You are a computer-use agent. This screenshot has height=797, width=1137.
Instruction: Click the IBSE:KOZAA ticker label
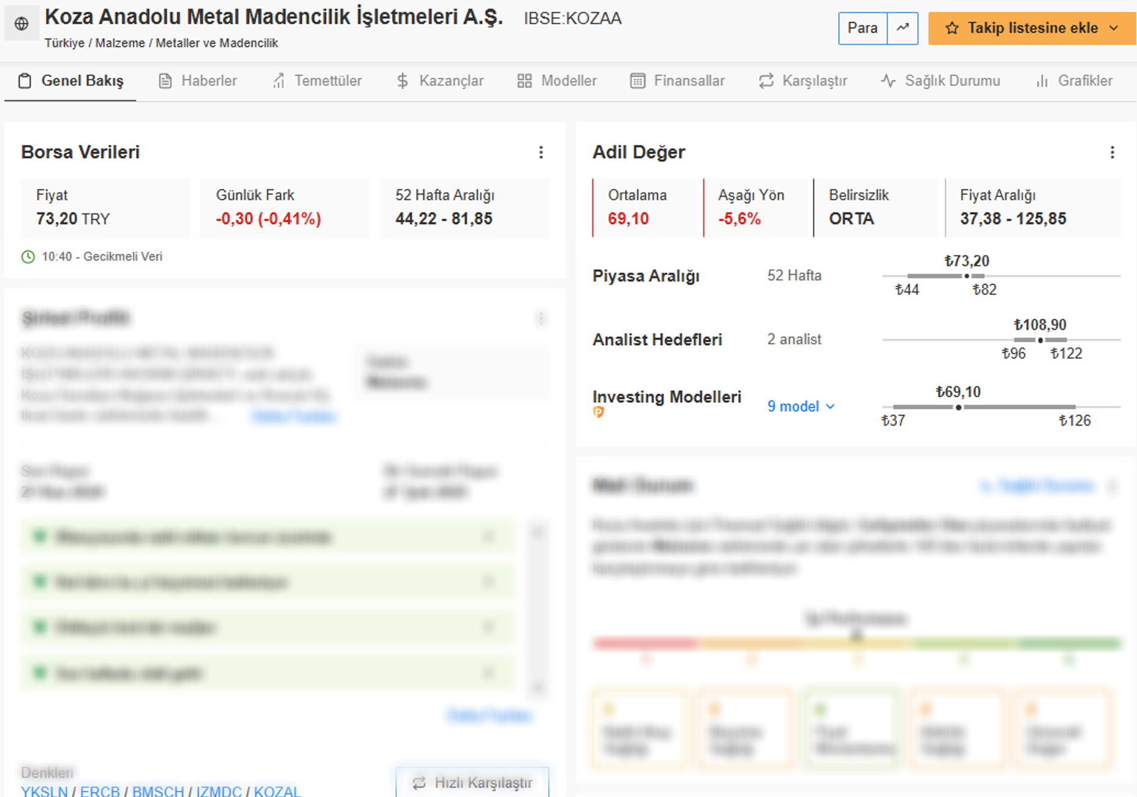573,19
